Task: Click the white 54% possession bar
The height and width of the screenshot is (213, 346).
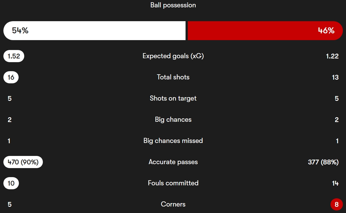Action: point(94,31)
